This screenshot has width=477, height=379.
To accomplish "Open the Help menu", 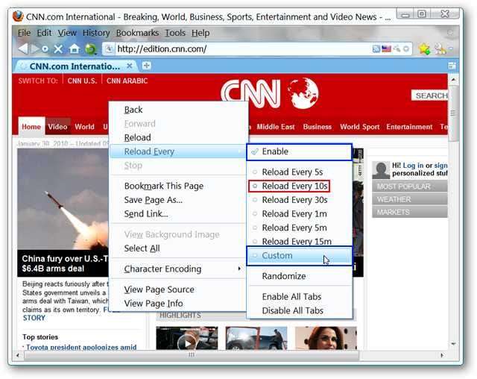I will [x=200, y=33].
